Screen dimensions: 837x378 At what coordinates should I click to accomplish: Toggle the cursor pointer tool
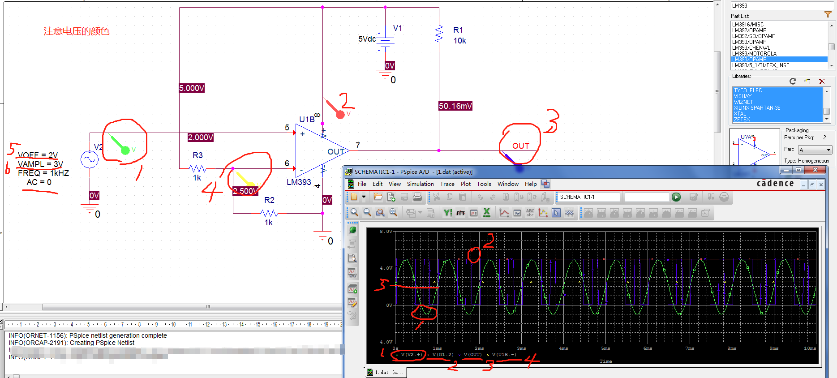tap(556, 213)
